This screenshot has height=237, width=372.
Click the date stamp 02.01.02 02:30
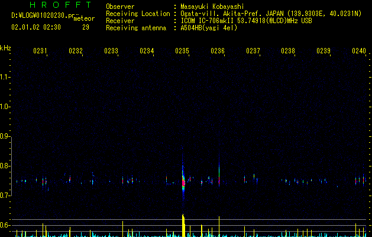pos(36,27)
